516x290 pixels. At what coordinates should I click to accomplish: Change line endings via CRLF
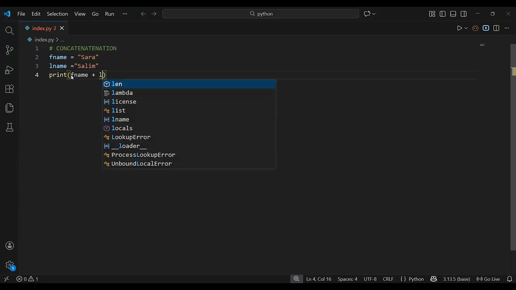388,279
